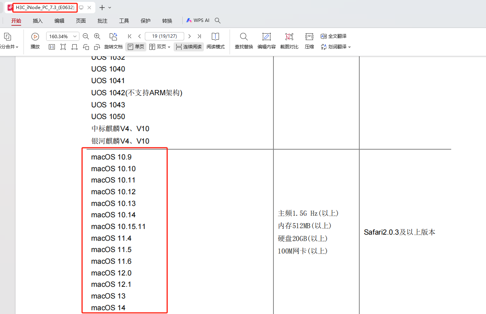Switch to the 开始 ribbon tab
Image resolution: width=486 pixels, height=314 pixels.
pyautogui.click(x=16, y=21)
